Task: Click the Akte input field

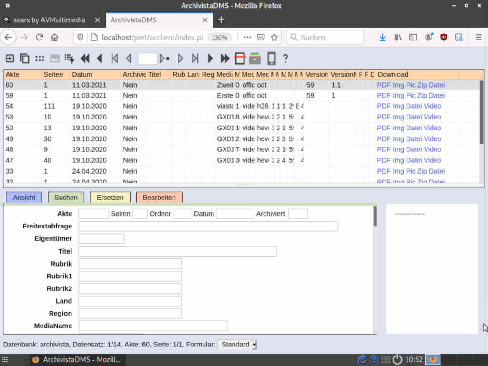Action: [x=94, y=214]
